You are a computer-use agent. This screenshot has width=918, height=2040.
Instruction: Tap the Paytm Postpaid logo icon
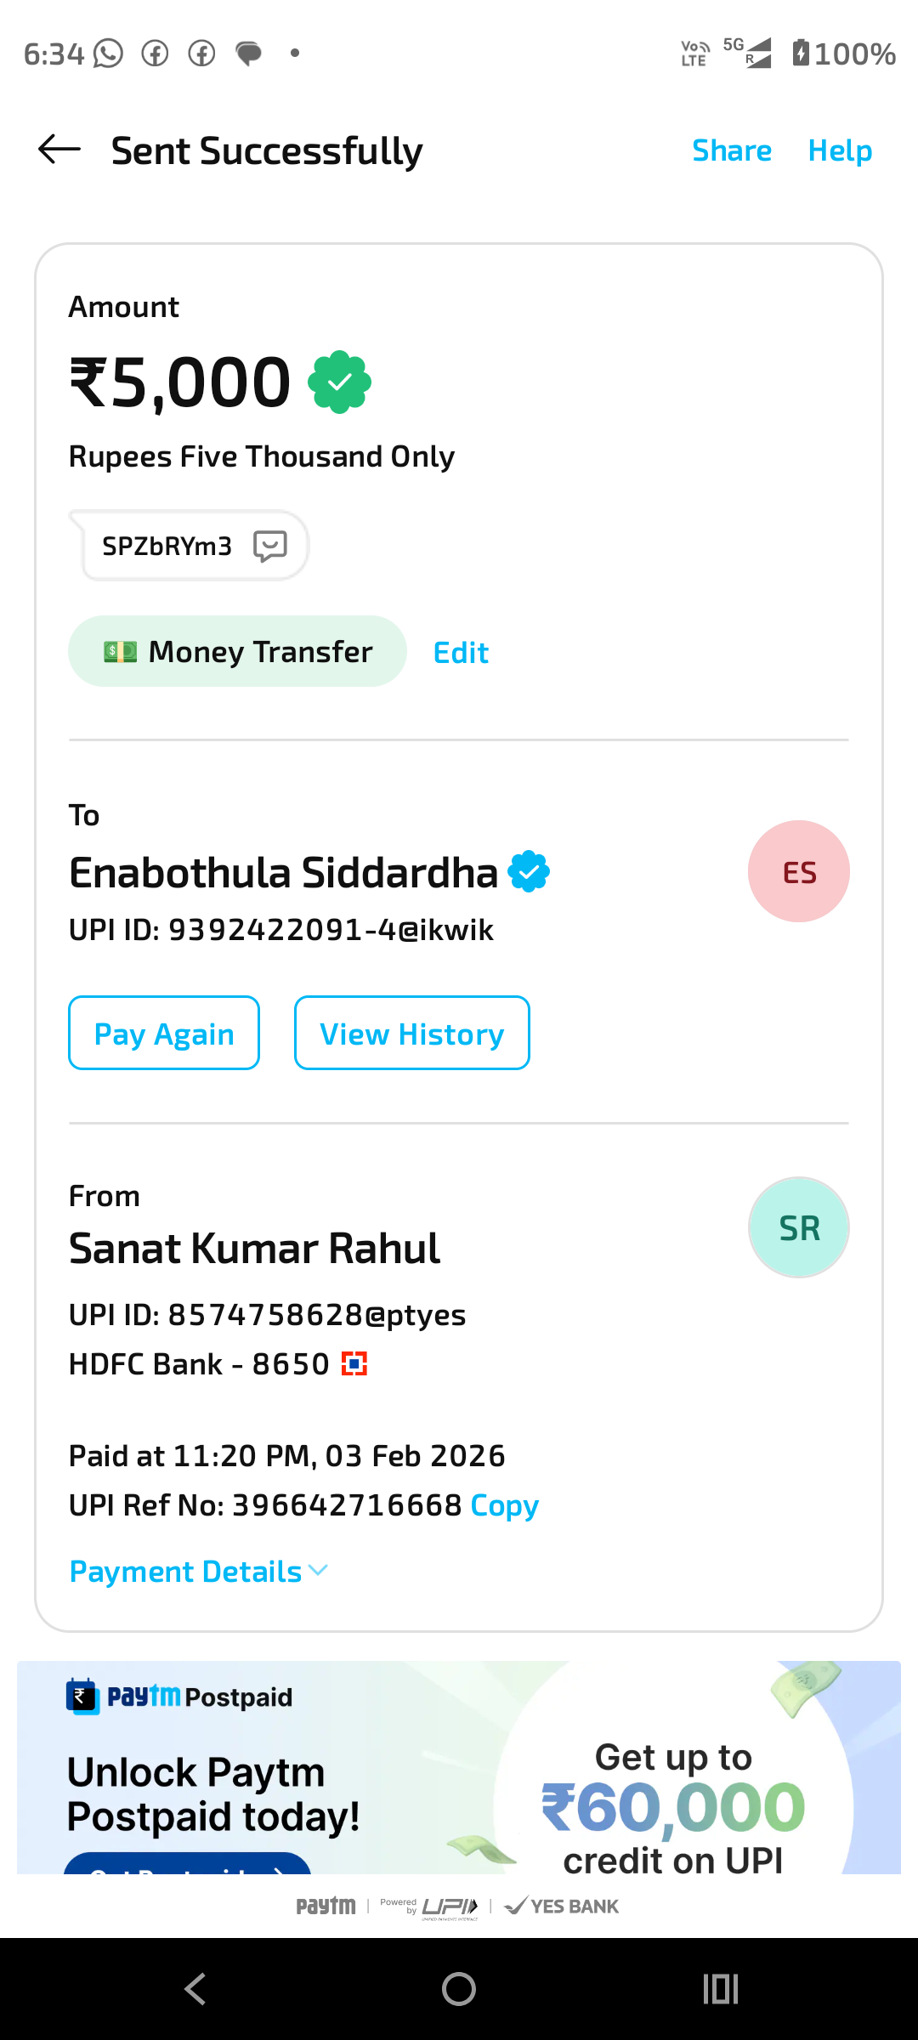pos(82,1697)
